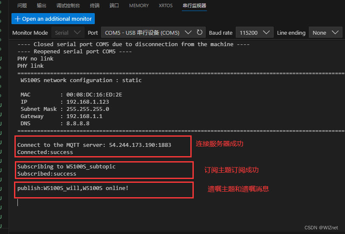Click the DNS value 8.8.8.8
This screenshot has width=345, height=234.
point(78,124)
